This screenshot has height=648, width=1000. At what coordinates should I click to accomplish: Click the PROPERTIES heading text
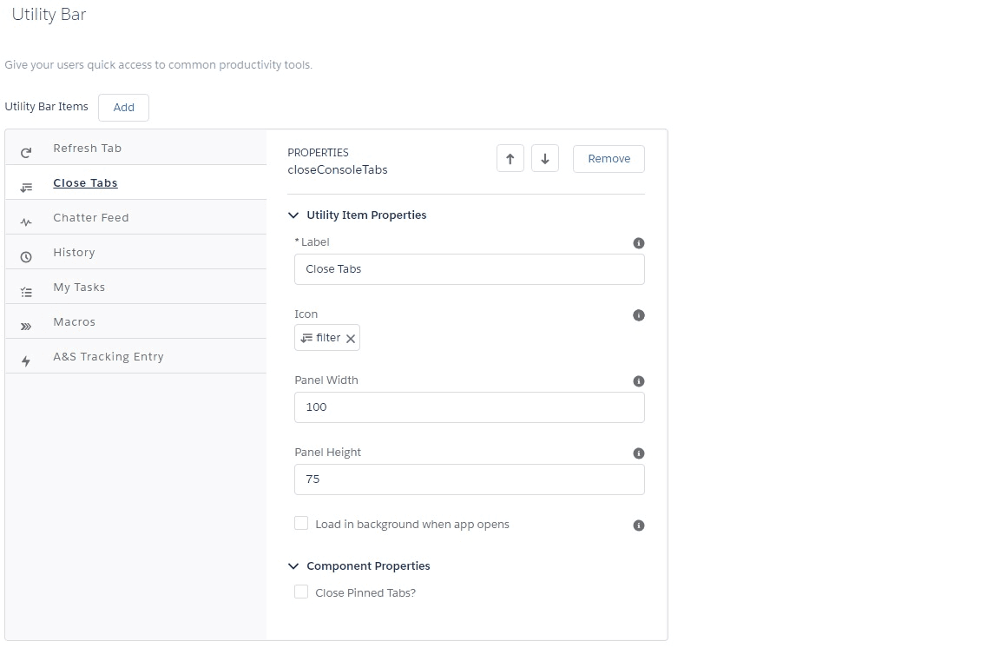(319, 153)
